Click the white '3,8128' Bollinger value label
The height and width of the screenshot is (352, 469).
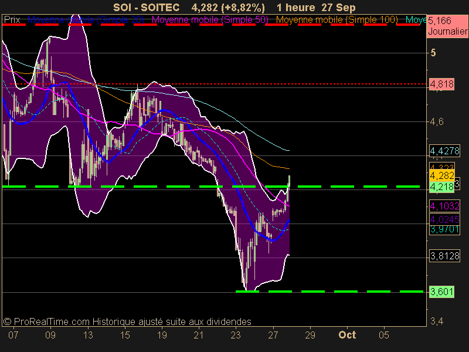(x=444, y=256)
